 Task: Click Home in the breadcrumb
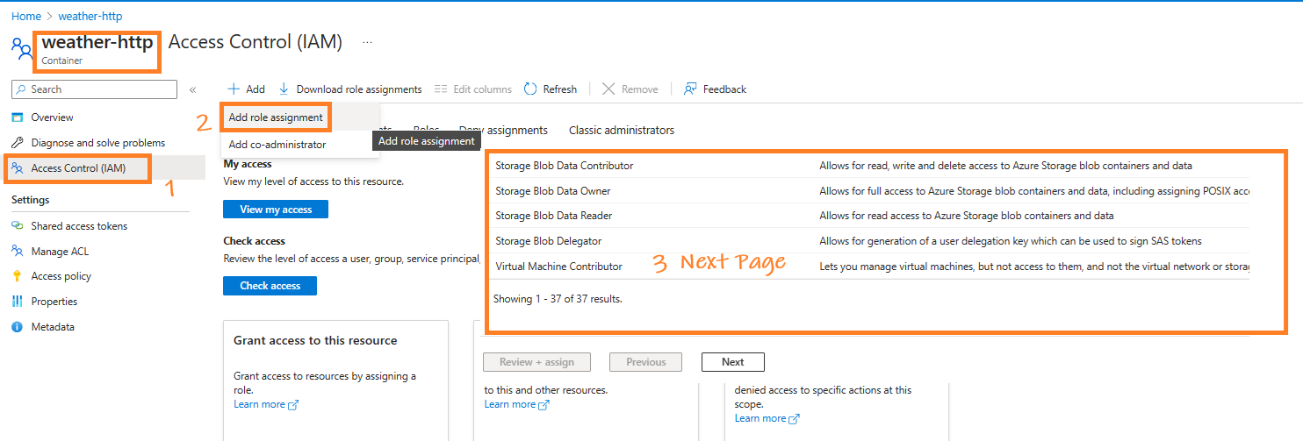26,16
